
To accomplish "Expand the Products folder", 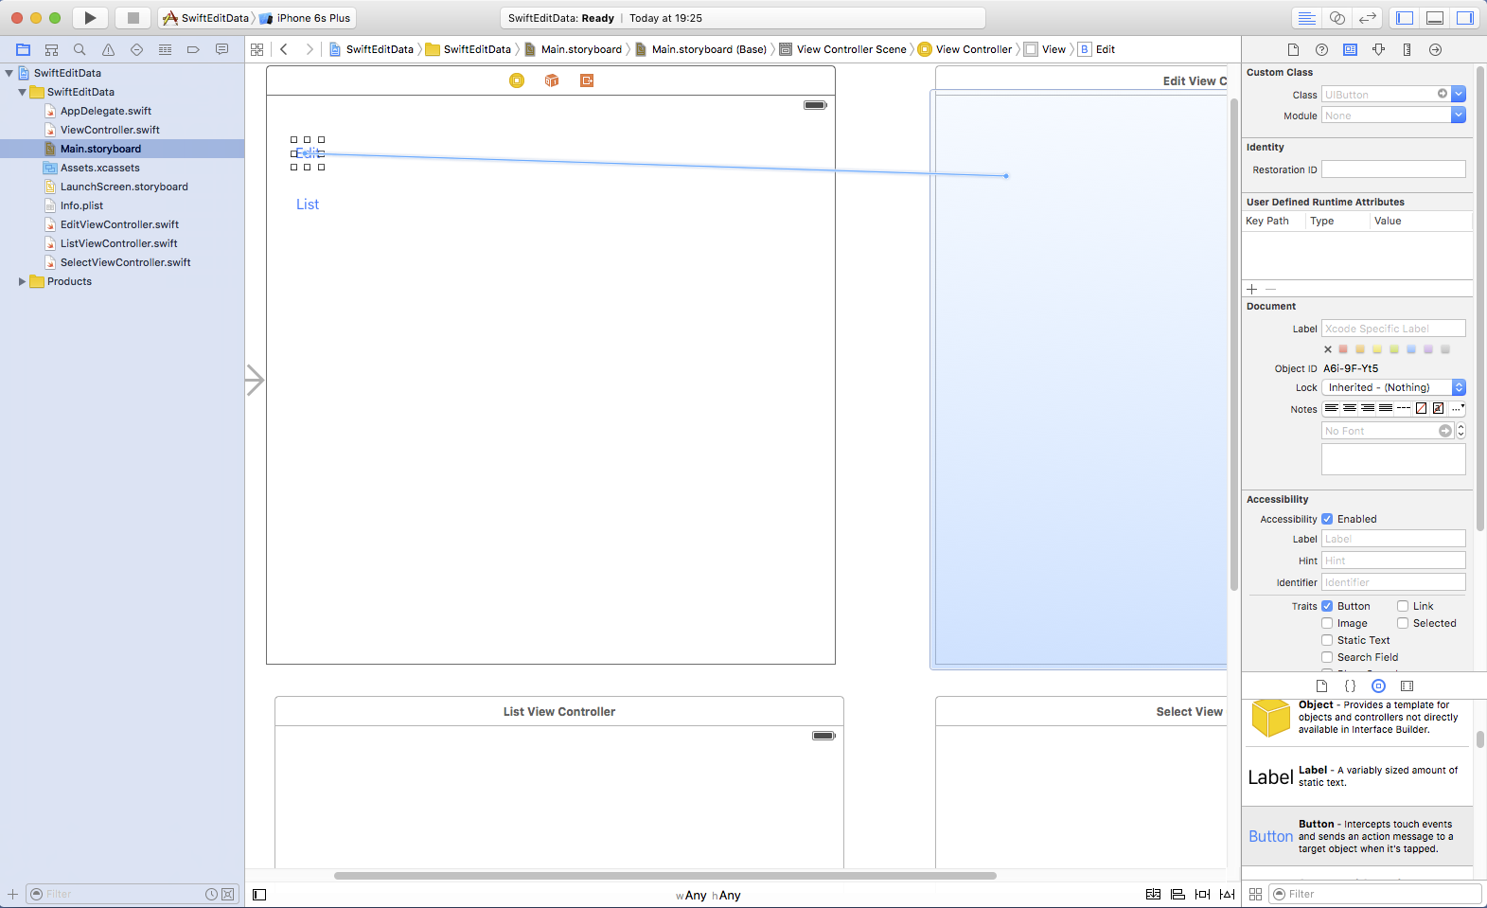I will tap(22, 281).
